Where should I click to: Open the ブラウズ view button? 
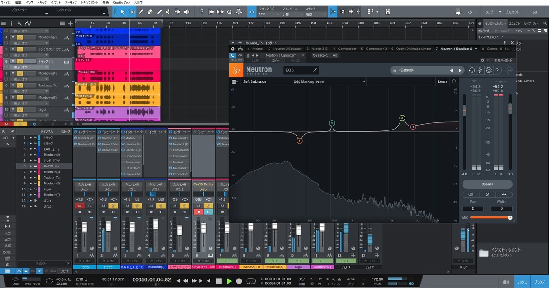(540, 282)
